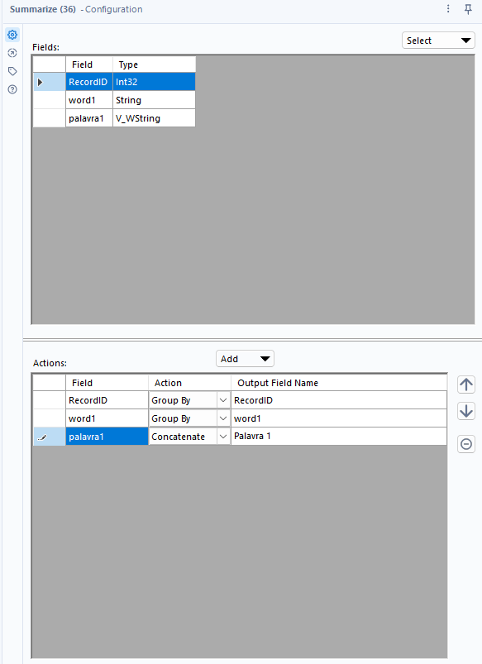Viewport: 482px width, 664px height.
Task: Select the RecordID row in Actions table
Action: click(x=240, y=400)
